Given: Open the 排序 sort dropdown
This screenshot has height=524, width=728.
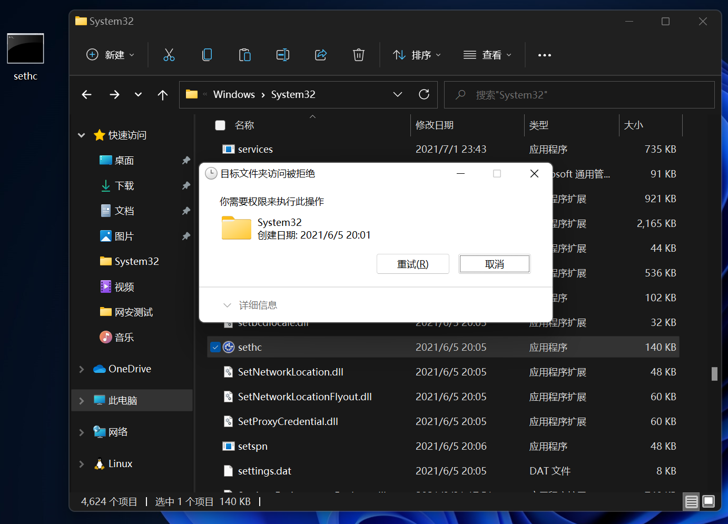Looking at the screenshot, I should point(417,55).
